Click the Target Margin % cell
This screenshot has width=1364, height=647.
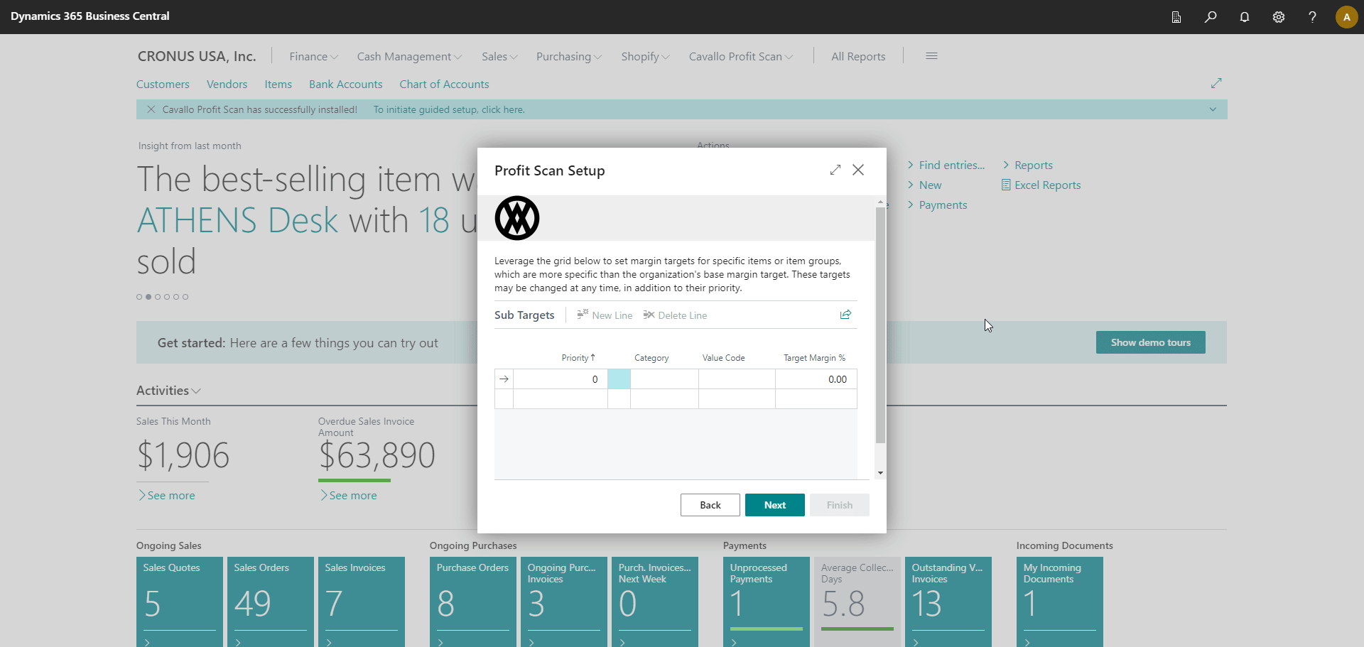pyautogui.click(x=816, y=379)
